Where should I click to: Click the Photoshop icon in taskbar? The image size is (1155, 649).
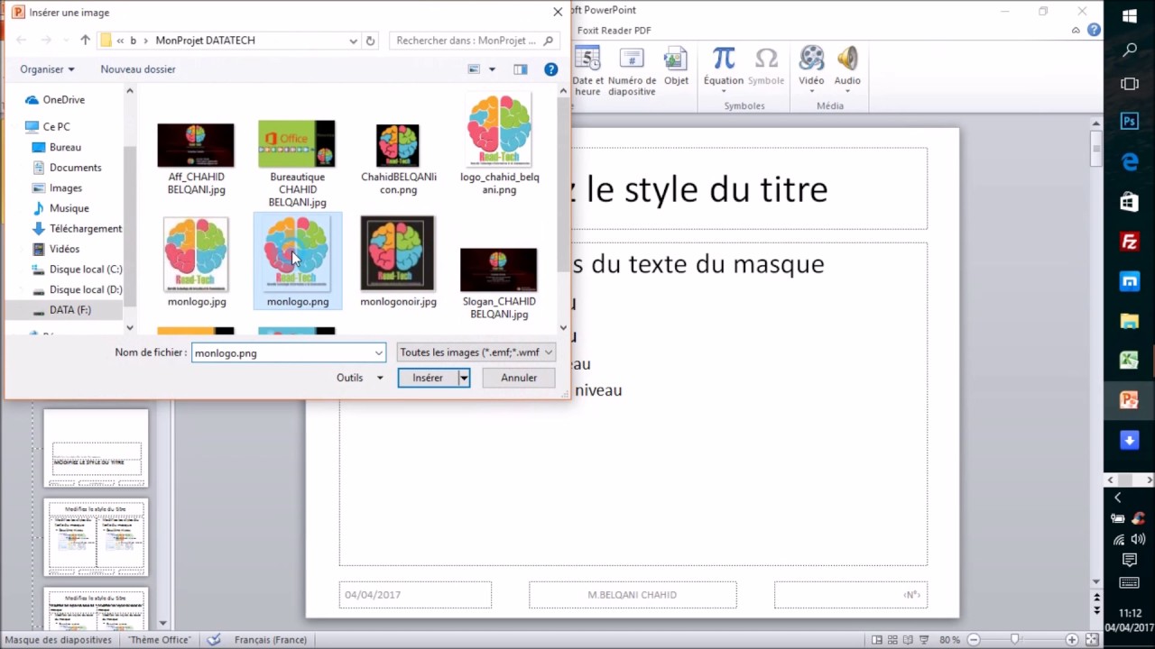1130,122
